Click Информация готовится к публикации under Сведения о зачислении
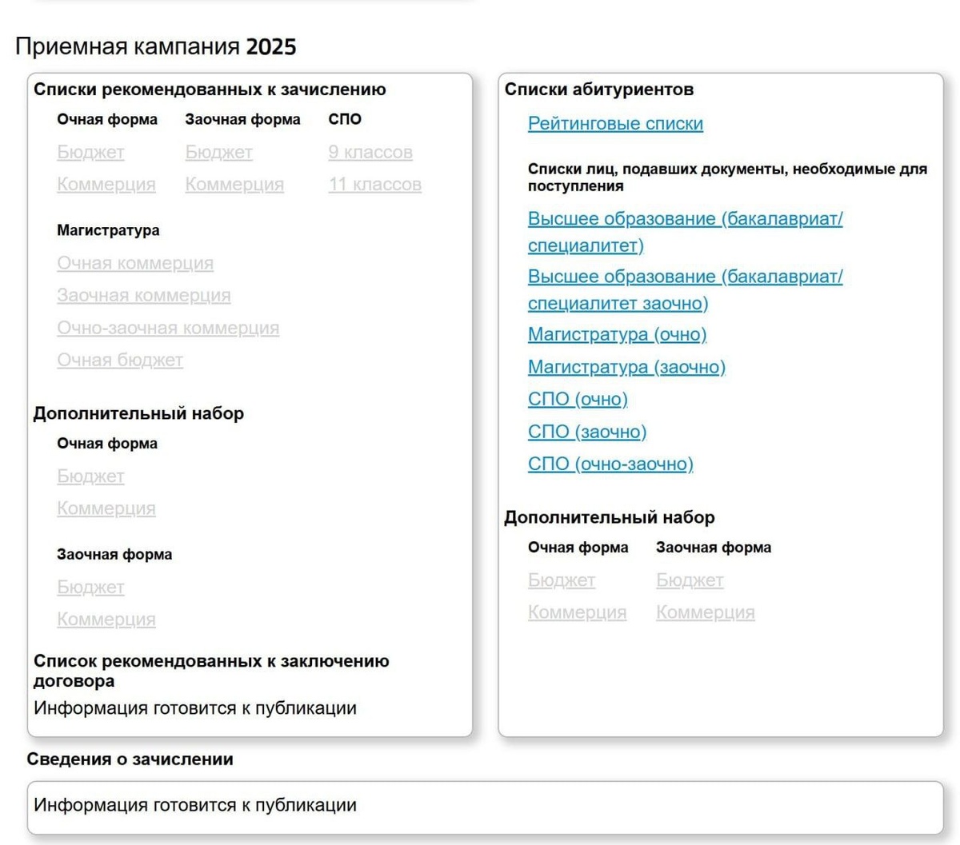This screenshot has width=960, height=845. (195, 805)
